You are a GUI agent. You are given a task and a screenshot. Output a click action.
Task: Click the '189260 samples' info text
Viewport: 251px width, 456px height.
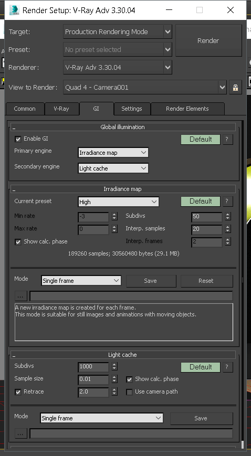[124, 254]
